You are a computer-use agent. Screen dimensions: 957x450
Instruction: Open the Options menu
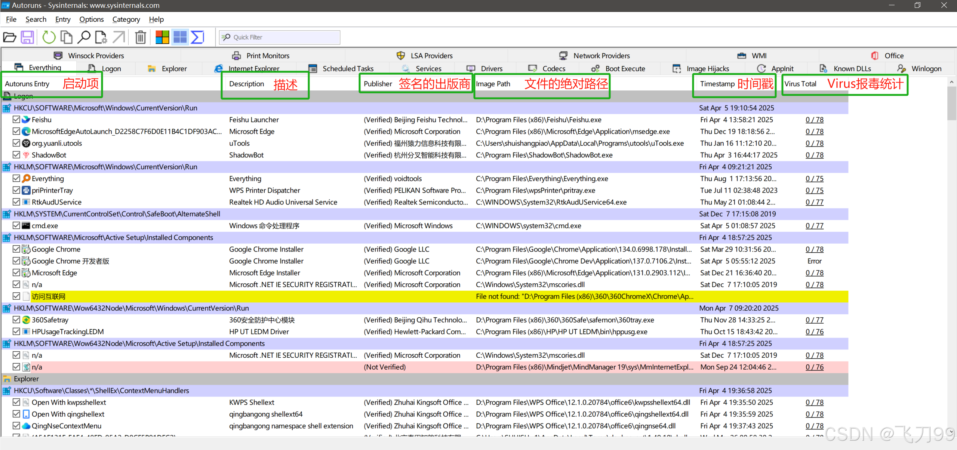pyautogui.click(x=91, y=19)
